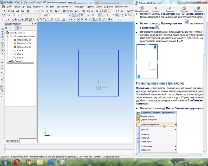Expand the print preview dropdown arrow
Image resolution: width=208 pixels, height=166 pixels.
[x=25, y=11]
